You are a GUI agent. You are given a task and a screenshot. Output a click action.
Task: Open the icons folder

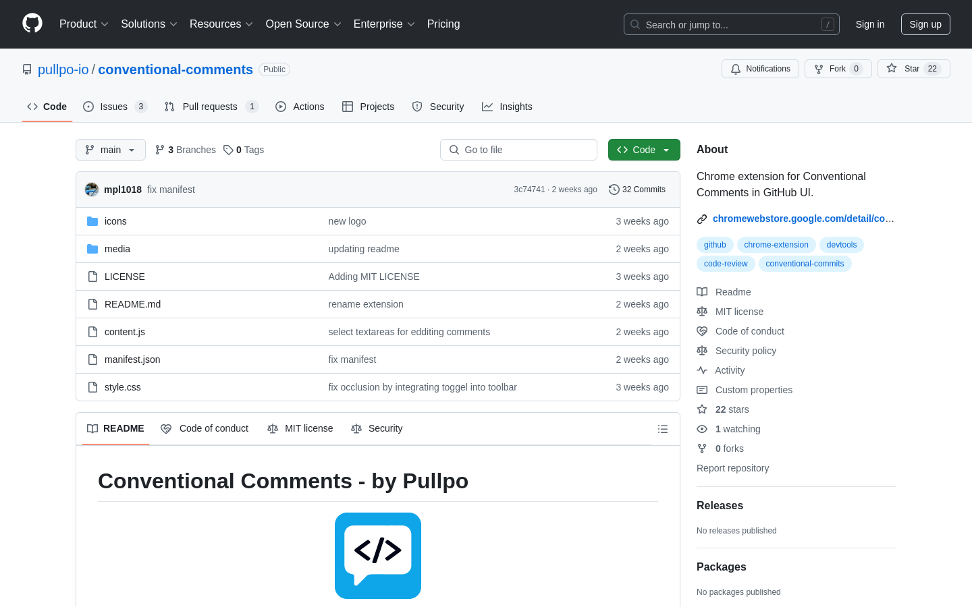(115, 221)
